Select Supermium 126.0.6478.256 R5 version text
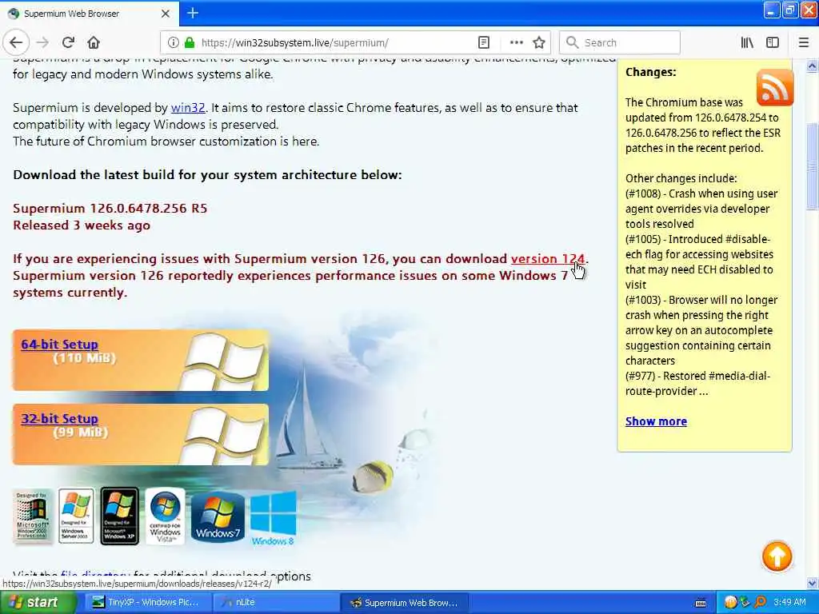819x614 pixels. coord(110,209)
